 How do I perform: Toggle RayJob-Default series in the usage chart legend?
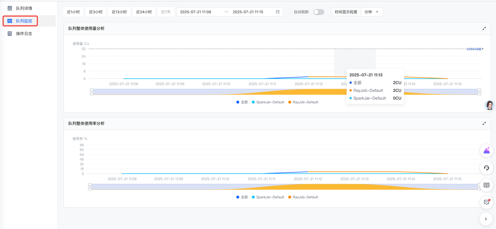click(303, 102)
